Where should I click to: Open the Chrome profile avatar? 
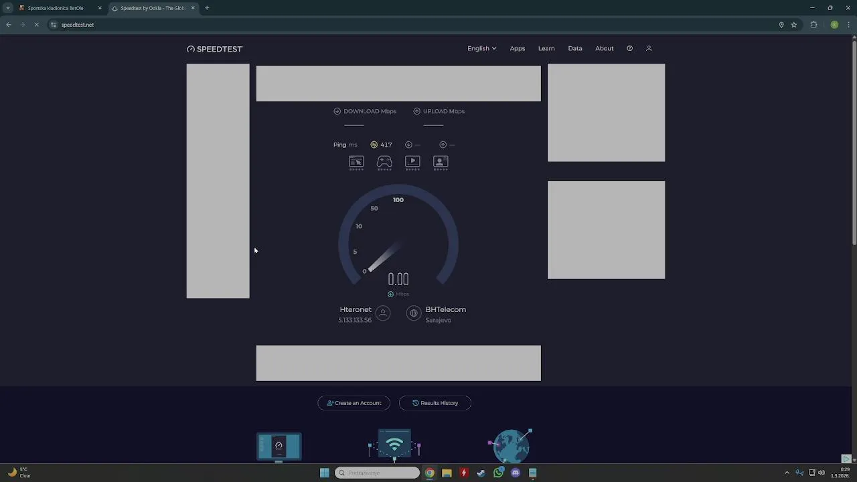834,25
